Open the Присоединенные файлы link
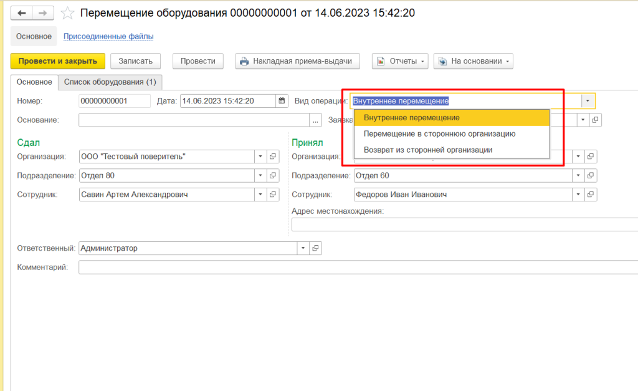 108,36
